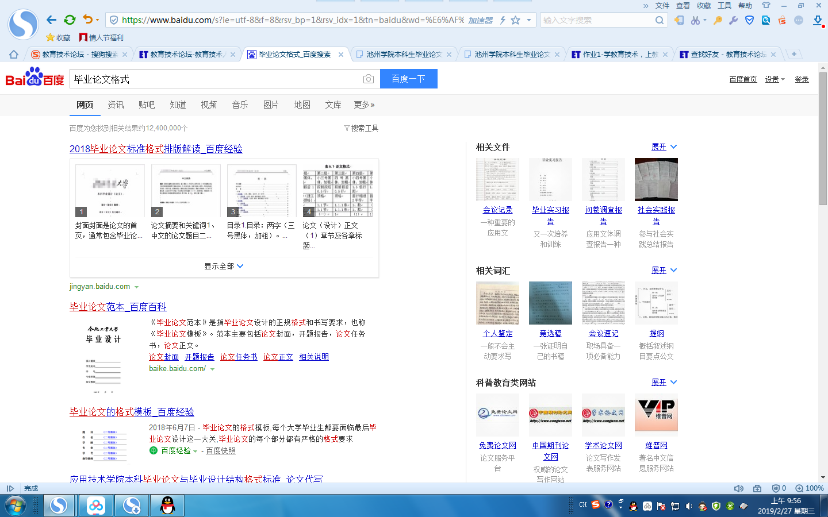This screenshot has height=517, width=828.
Task: Click the system tray volume icon
Action: point(688,506)
